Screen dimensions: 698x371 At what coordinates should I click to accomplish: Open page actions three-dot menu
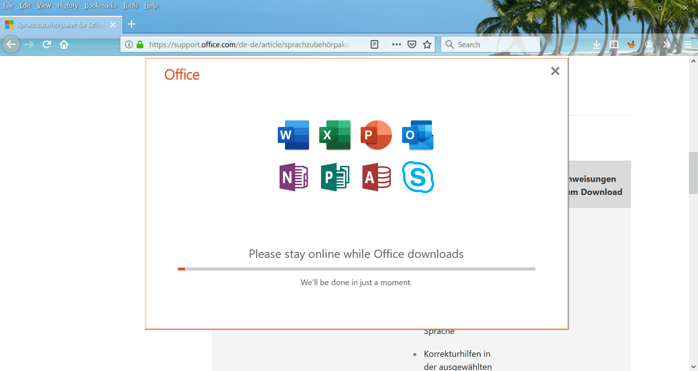[396, 44]
